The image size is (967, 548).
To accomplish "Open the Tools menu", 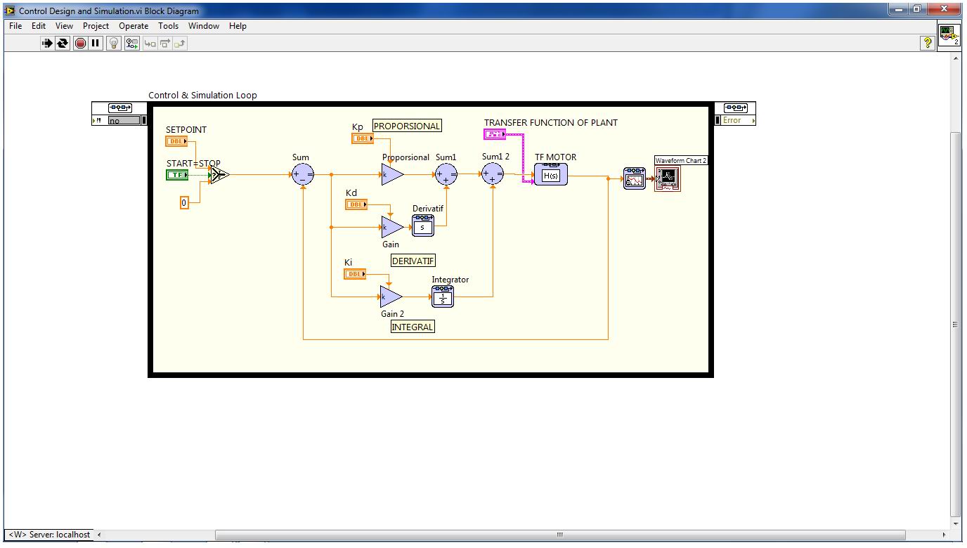I will (168, 26).
